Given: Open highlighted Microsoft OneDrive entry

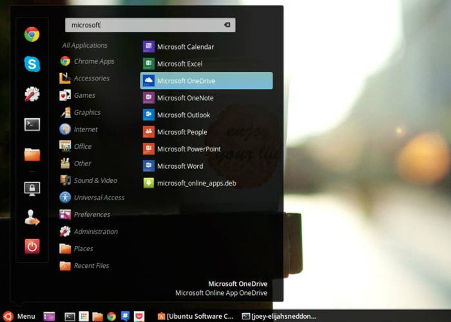Looking at the screenshot, I should click(x=206, y=81).
